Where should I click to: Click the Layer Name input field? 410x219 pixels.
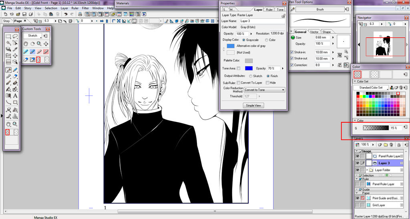tap(262, 21)
